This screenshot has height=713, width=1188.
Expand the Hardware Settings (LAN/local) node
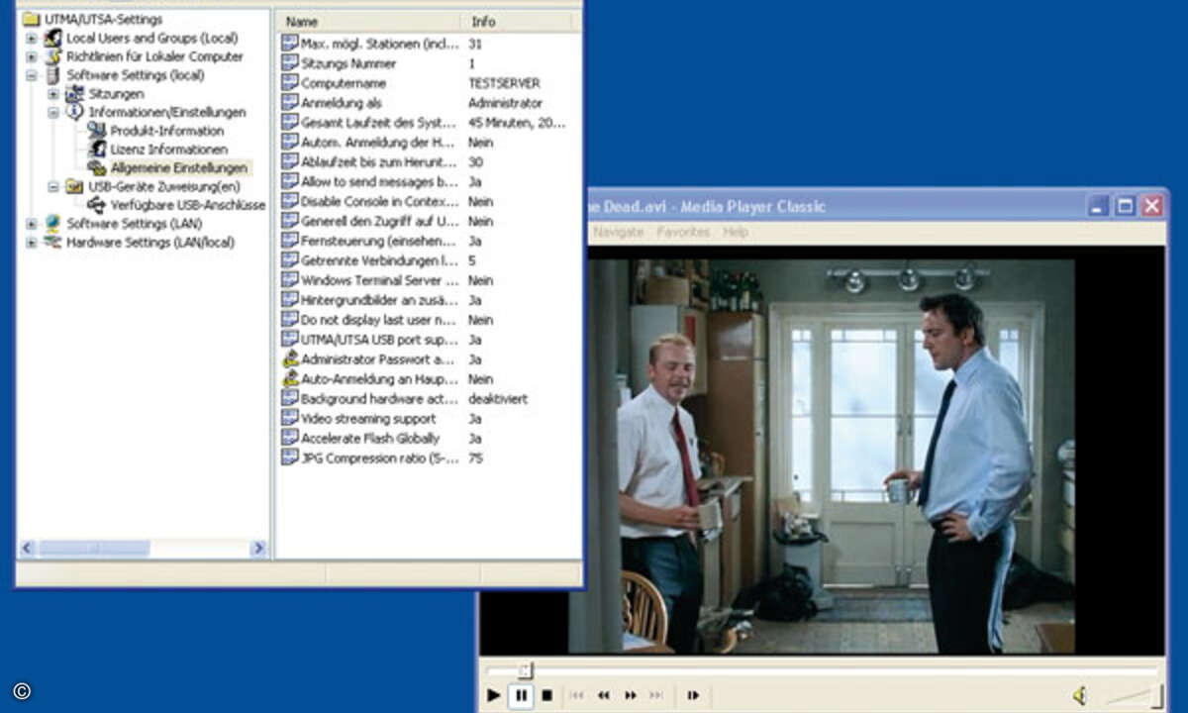(32, 243)
